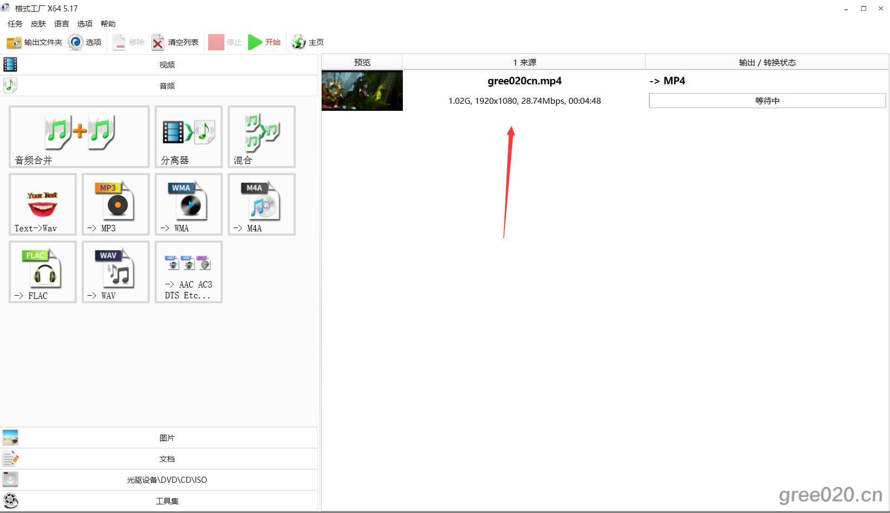This screenshot has width=890, height=513.
Task: Select the -> MP3 conversion icon
Action: point(115,204)
